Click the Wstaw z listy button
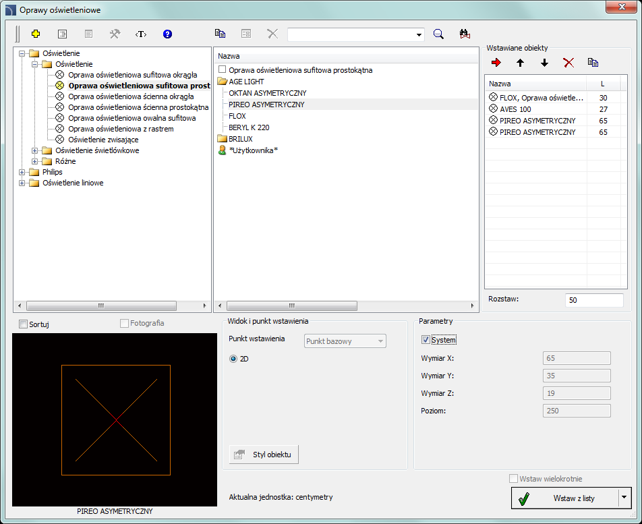 565,498
